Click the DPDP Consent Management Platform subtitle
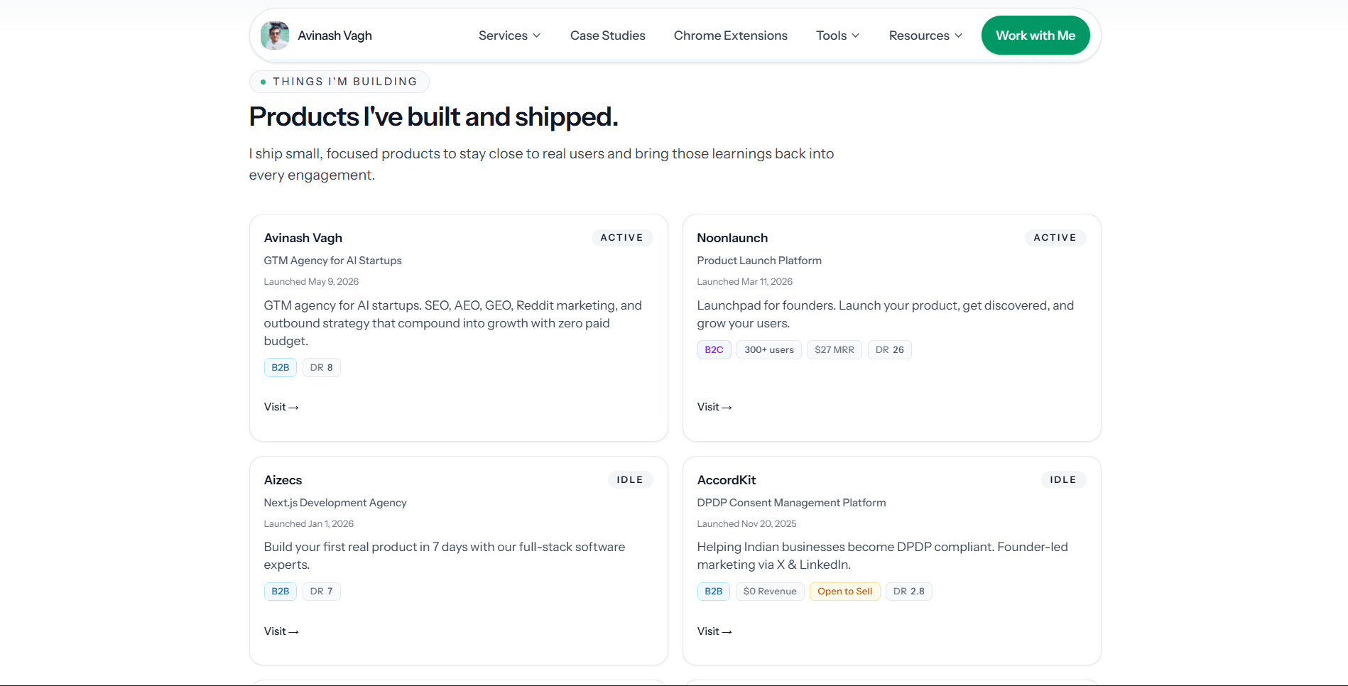 (x=791, y=503)
